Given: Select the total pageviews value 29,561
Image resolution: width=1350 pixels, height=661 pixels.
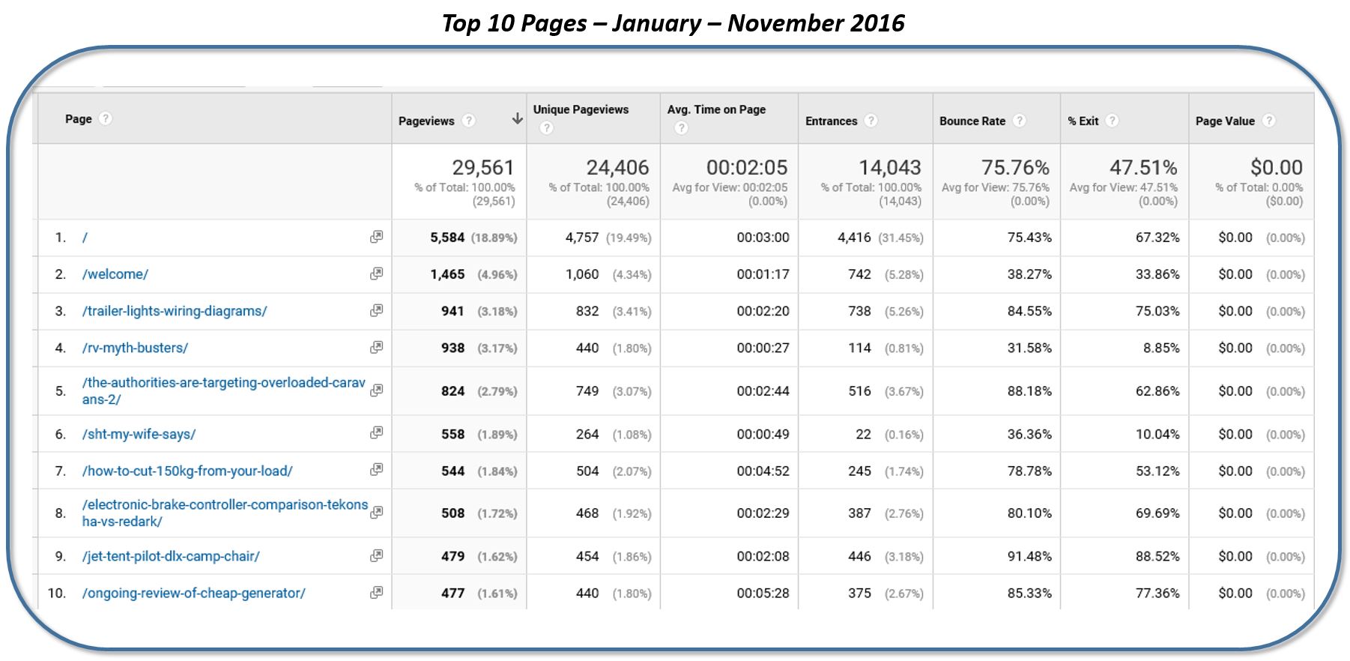Looking at the screenshot, I should click(x=483, y=167).
